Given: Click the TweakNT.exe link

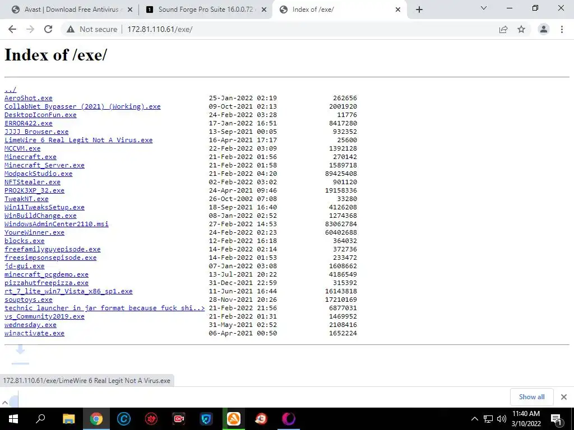Looking at the screenshot, I should pos(26,199).
